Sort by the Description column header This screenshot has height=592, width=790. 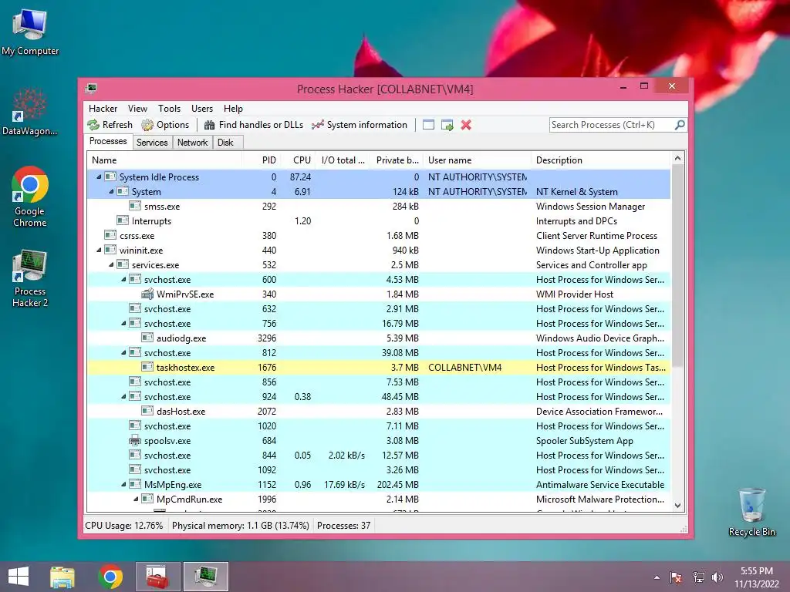[601, 160]
